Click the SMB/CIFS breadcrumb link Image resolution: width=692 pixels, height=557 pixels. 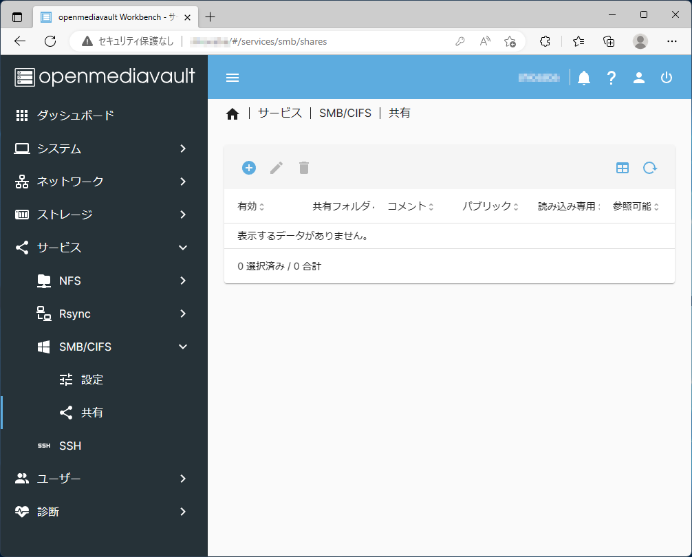[x=345, y=113]
